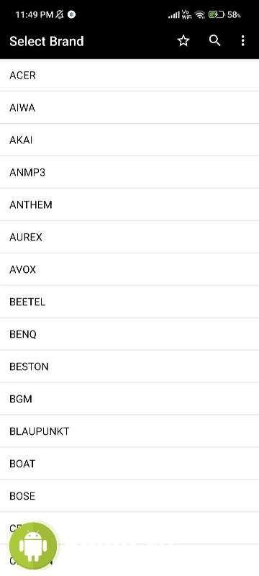Select the ACER brand
The height and width of the screenshot is (576, 259).
[129, 75]
